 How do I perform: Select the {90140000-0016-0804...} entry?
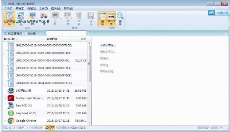[45, 68]
